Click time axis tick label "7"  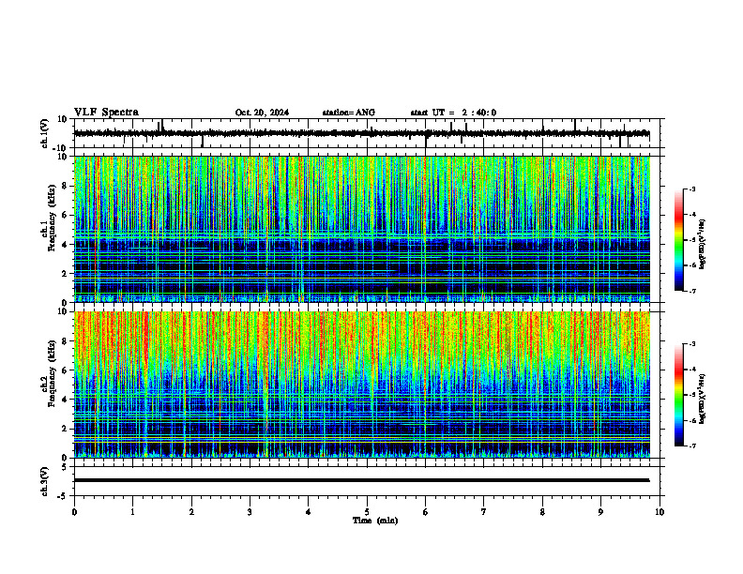(x=484, y=512)
